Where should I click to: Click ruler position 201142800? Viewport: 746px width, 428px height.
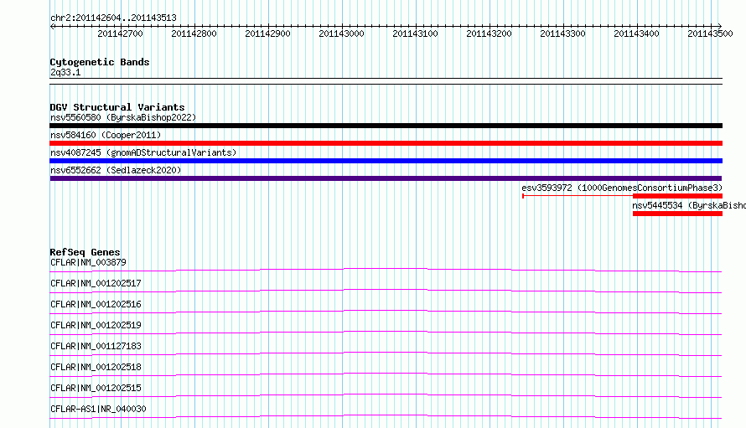click(x=194, y=34)
